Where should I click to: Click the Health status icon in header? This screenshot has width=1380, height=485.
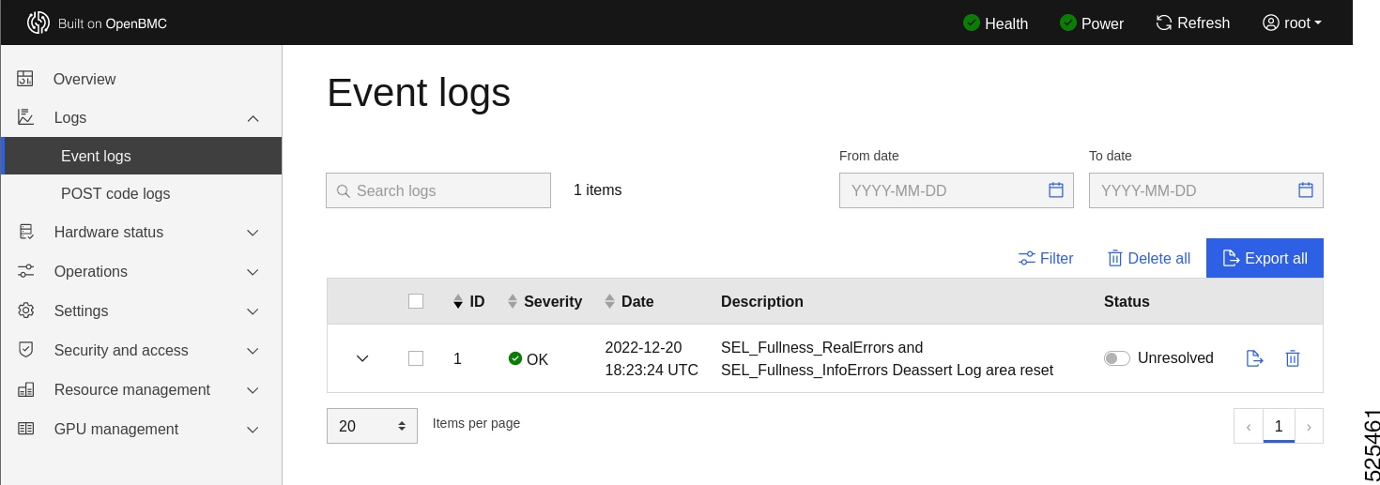[972, 23]
